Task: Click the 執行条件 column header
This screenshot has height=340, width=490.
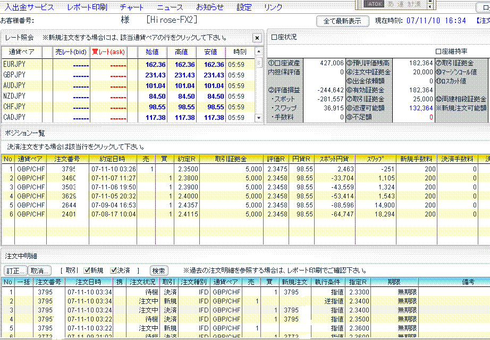Action: (327, 282)
